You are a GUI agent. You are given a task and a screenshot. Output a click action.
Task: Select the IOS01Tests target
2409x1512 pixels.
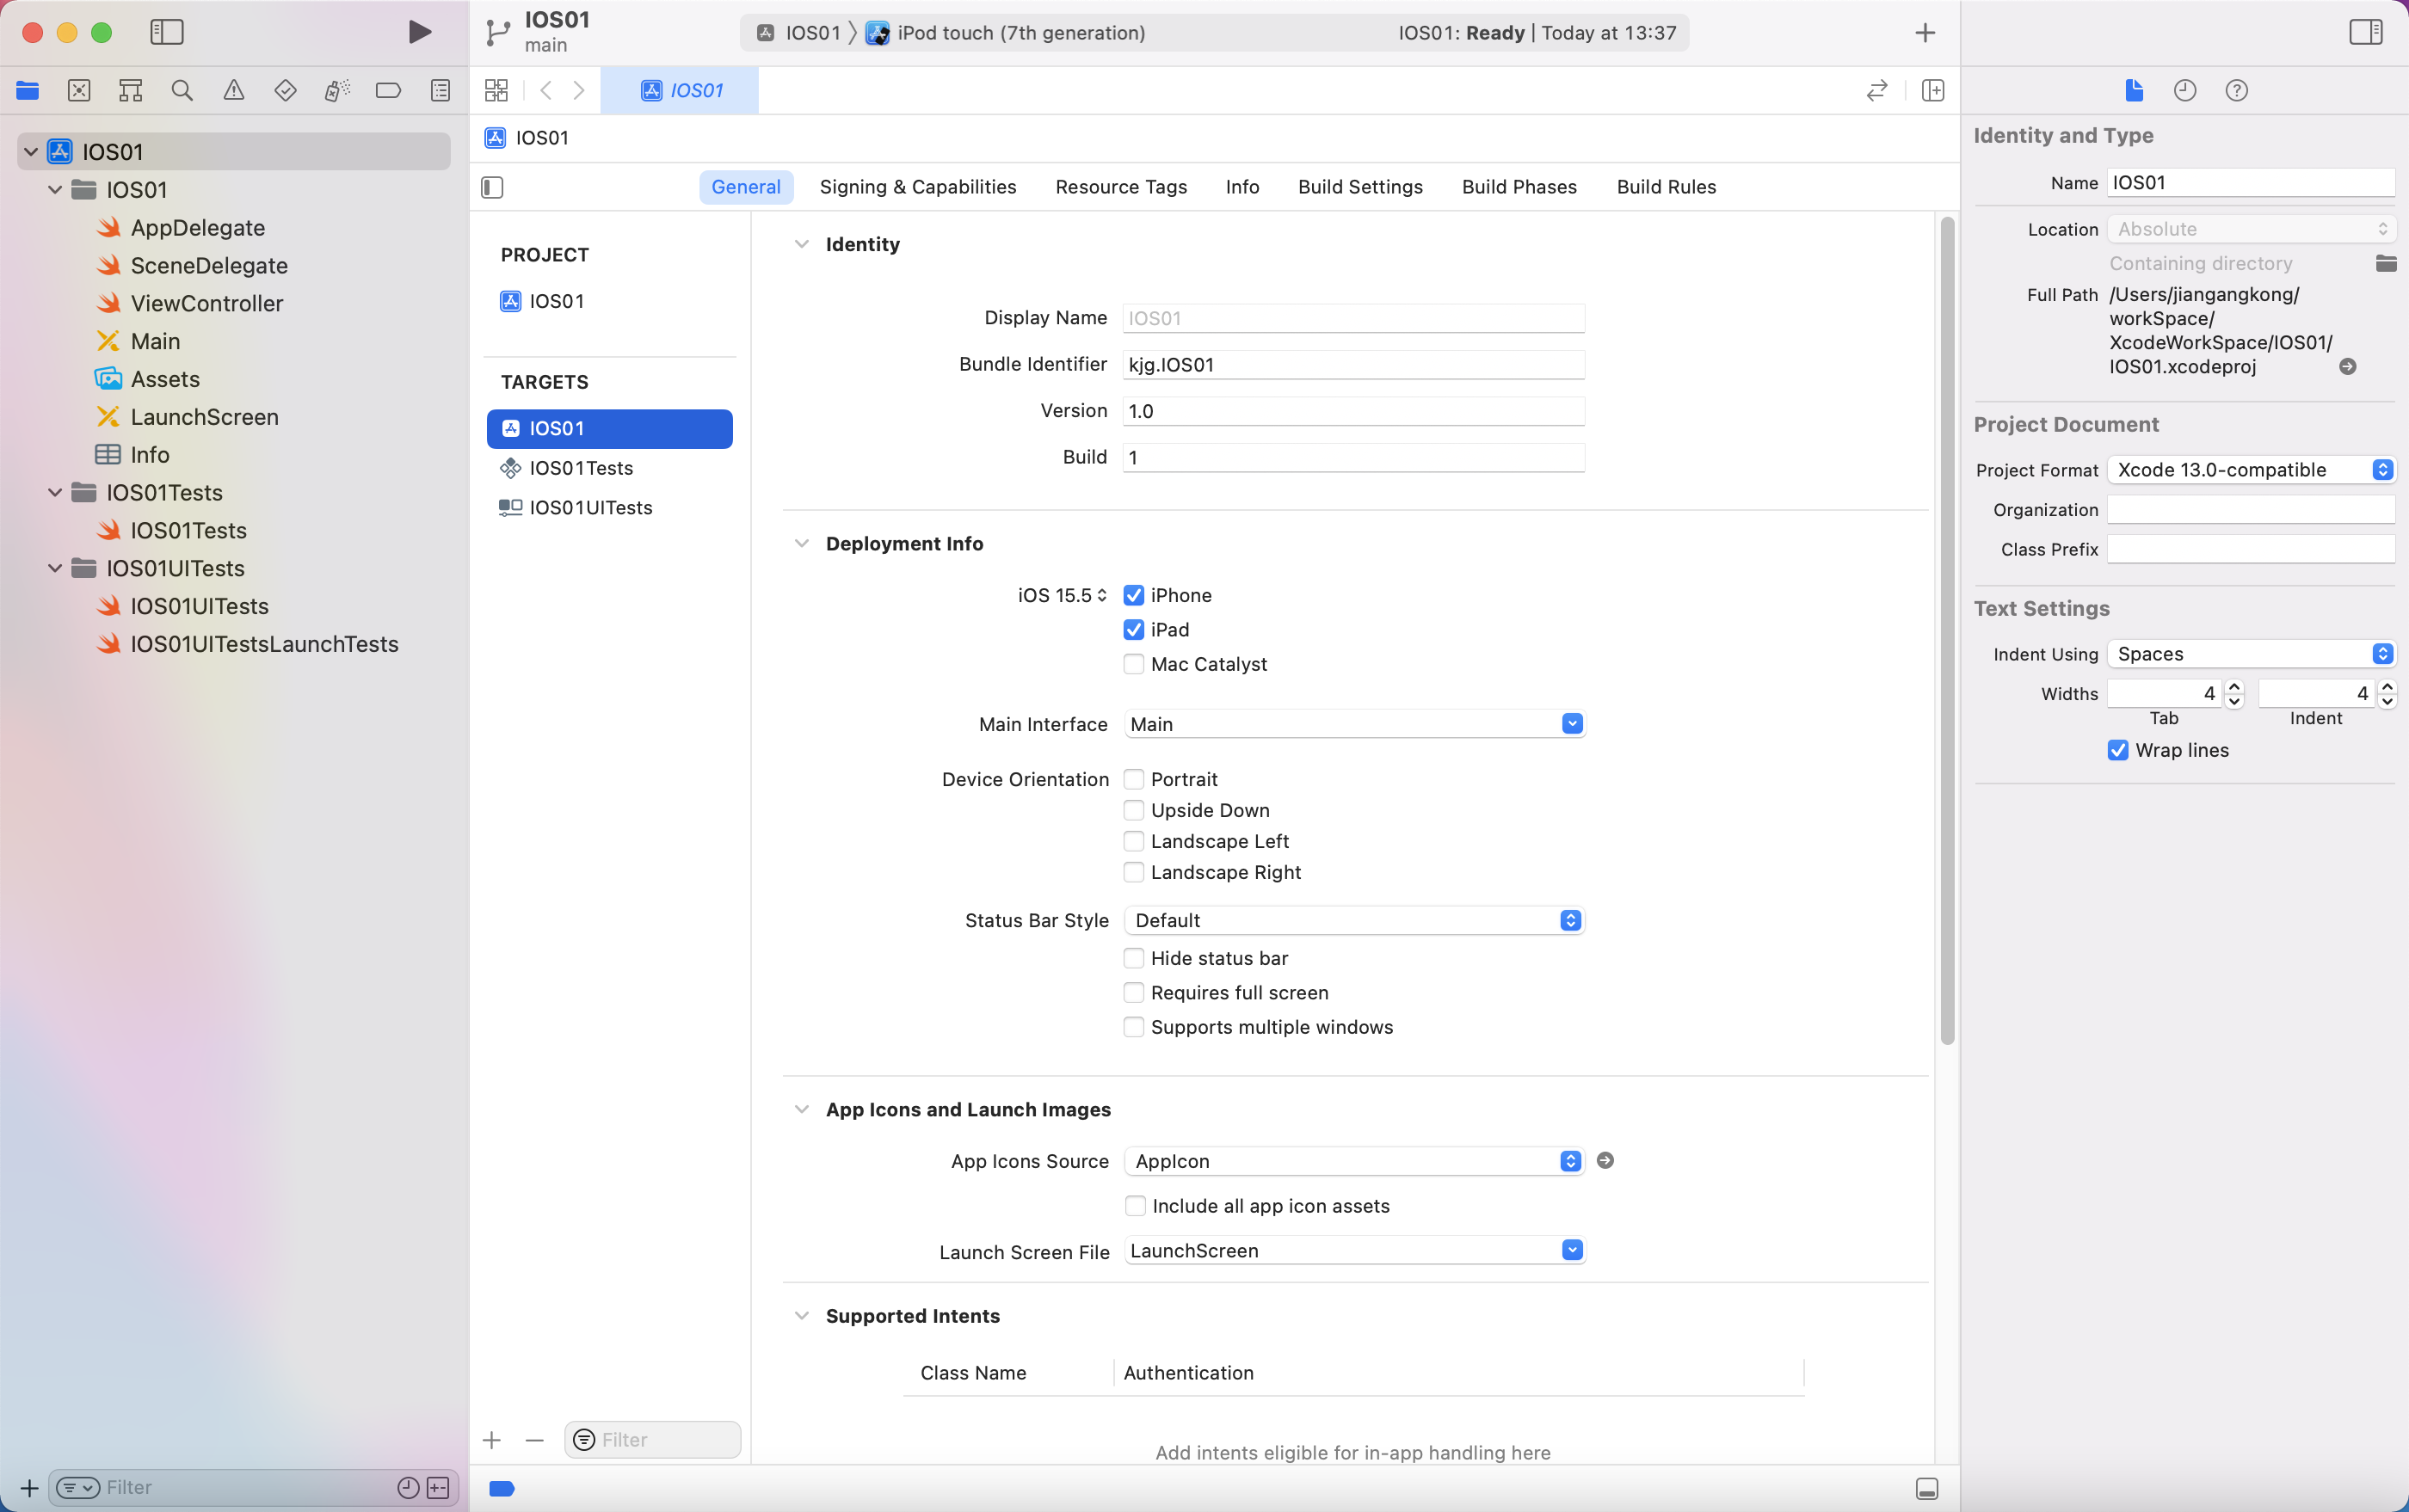coord(609,468)
